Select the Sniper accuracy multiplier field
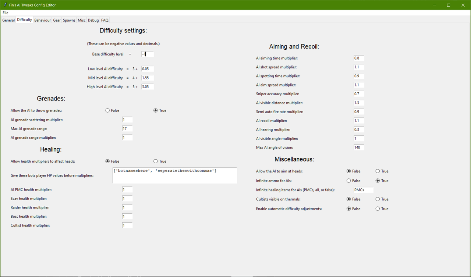The width and height of the screenshot is (471, 277). click(x=358, y=93)
